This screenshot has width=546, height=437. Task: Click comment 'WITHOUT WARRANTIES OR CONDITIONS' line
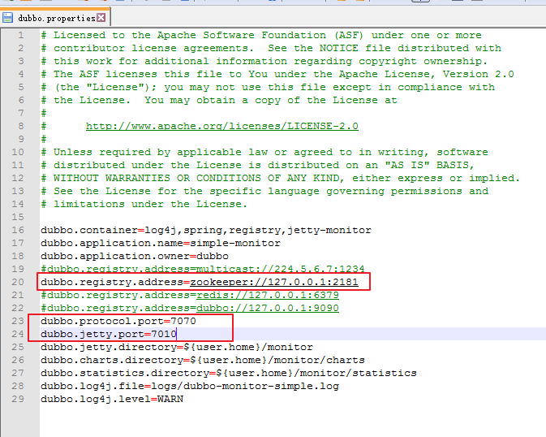281,178
